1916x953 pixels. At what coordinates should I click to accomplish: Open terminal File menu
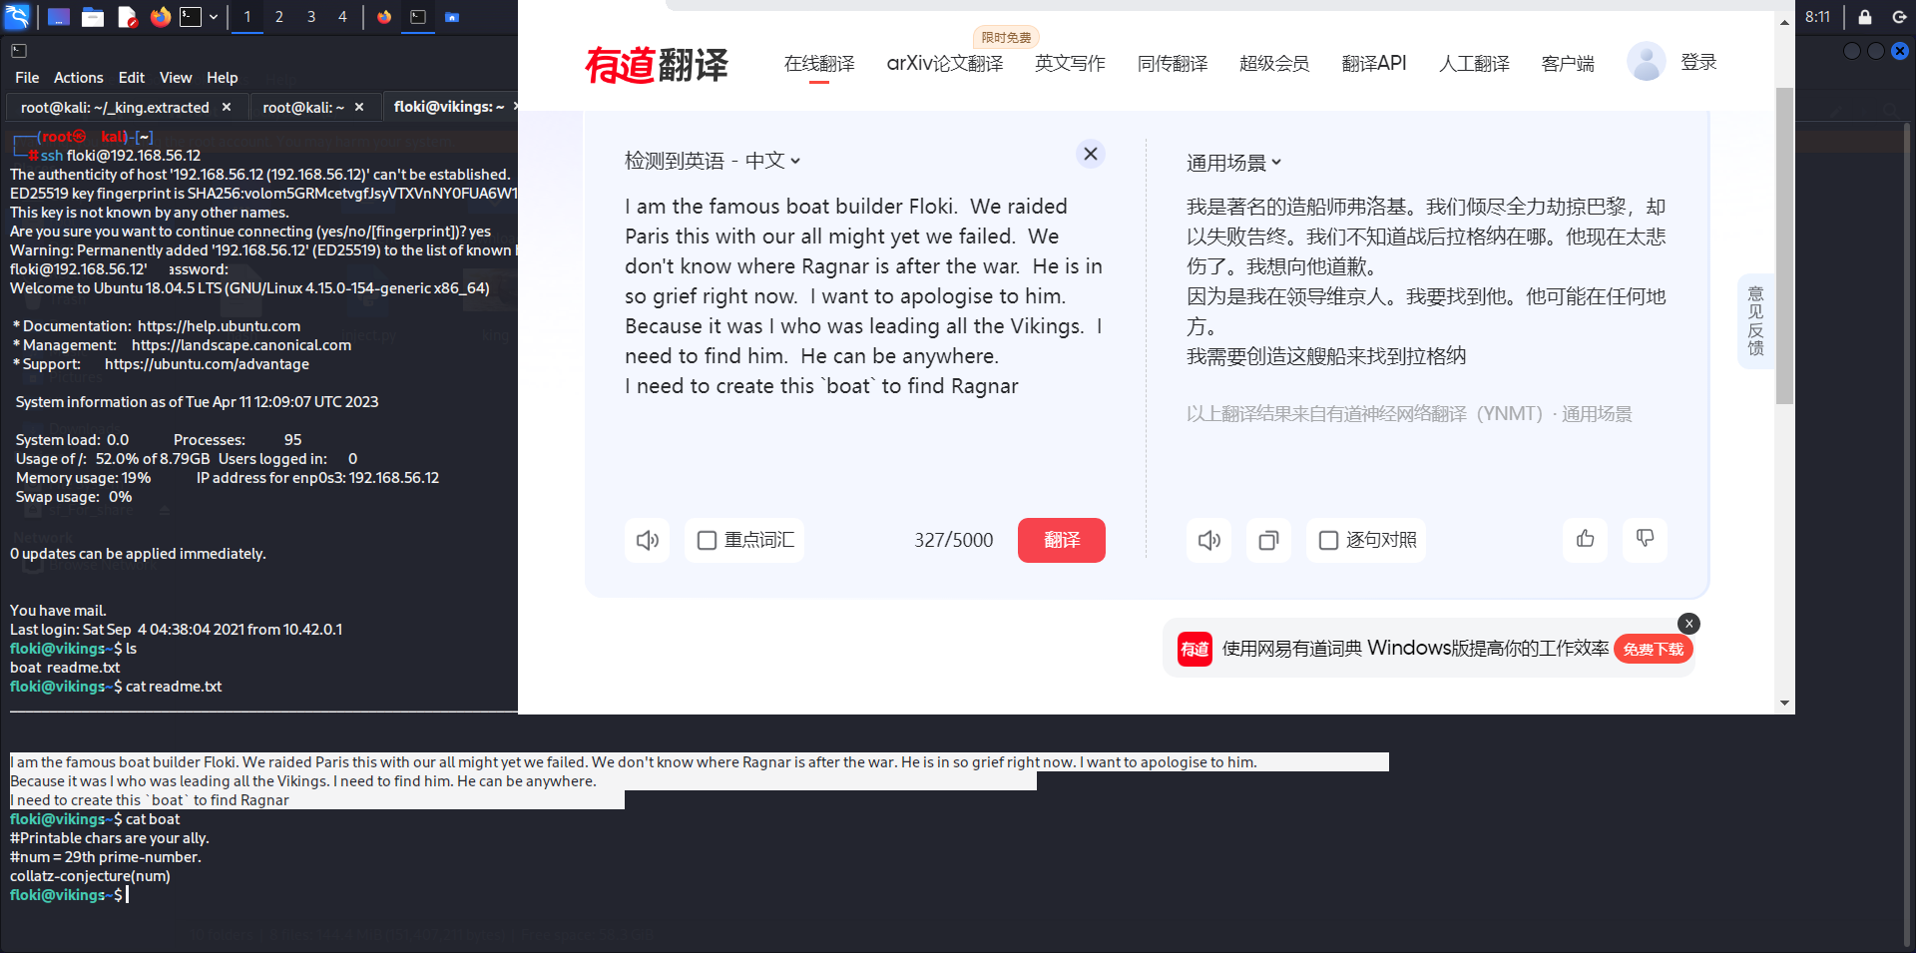tap(27, 78)
